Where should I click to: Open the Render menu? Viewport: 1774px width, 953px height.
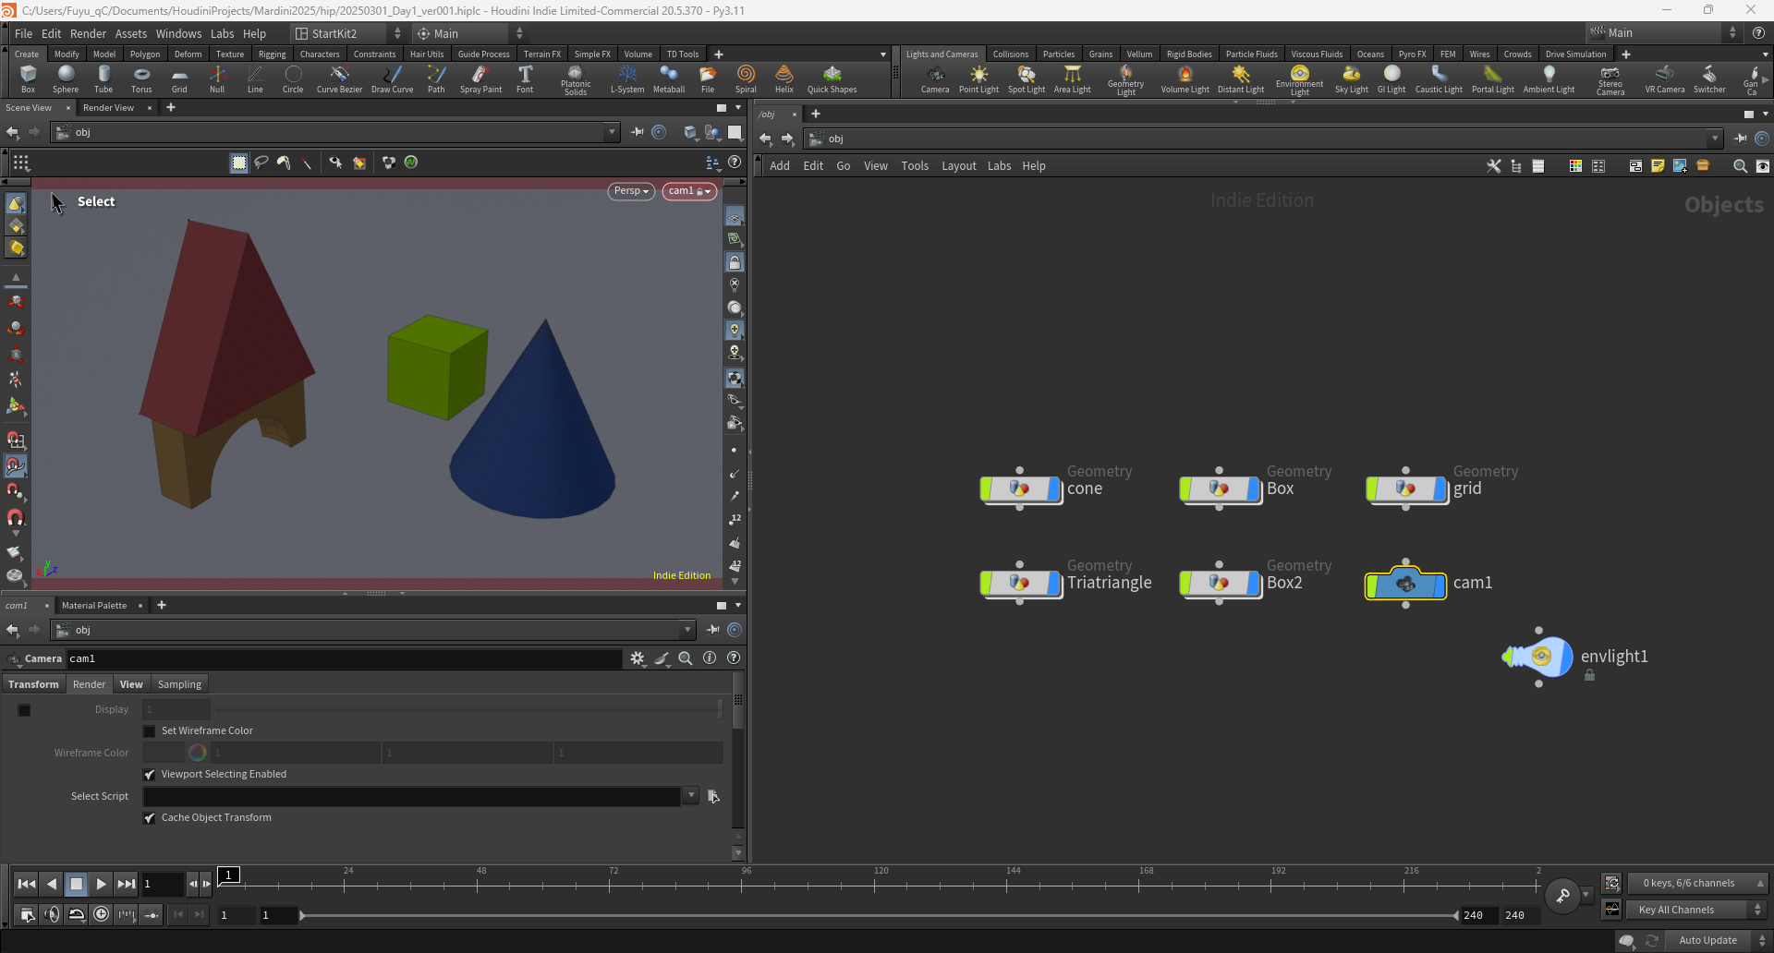click(x=88, y=33)
